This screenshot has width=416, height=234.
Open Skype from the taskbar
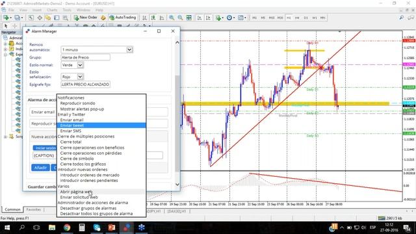97,227
